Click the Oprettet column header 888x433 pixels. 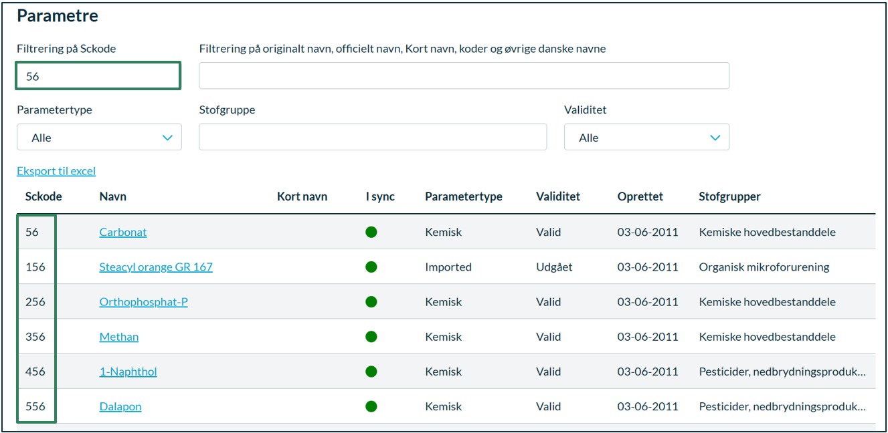click(640, 196)
